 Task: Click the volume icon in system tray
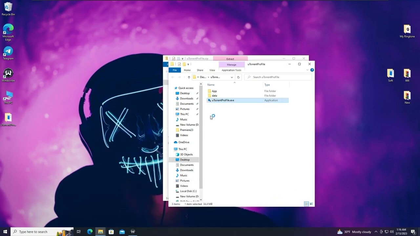[x=391, y=232]
